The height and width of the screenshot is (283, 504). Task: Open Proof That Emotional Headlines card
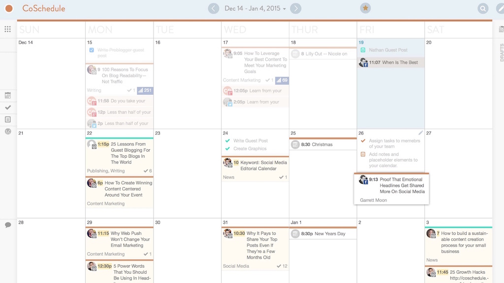pyautogui.click(x=391, y=189)
